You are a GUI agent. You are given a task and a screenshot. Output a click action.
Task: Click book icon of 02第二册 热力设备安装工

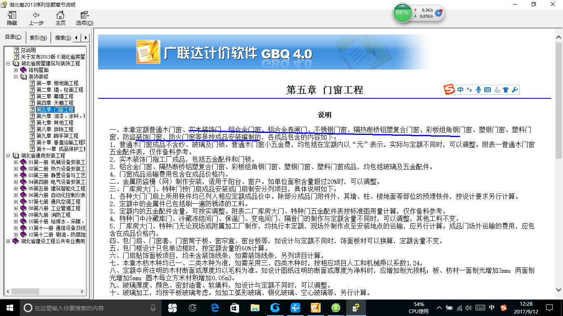click(x=23, y=169)
